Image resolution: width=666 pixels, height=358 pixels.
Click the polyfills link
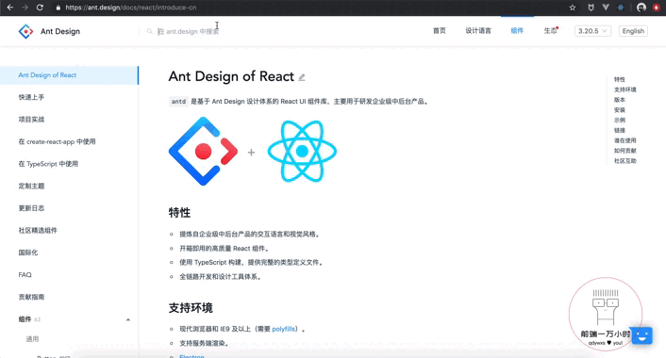click(283, 329)
